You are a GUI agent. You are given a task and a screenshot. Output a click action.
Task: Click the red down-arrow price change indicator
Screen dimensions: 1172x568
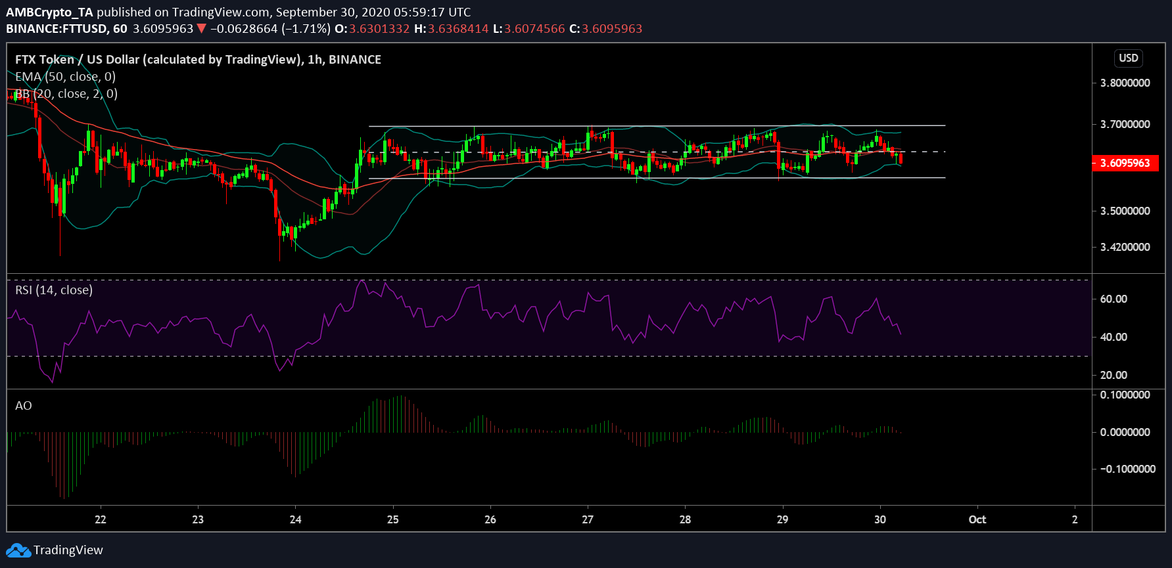[201, 29]
